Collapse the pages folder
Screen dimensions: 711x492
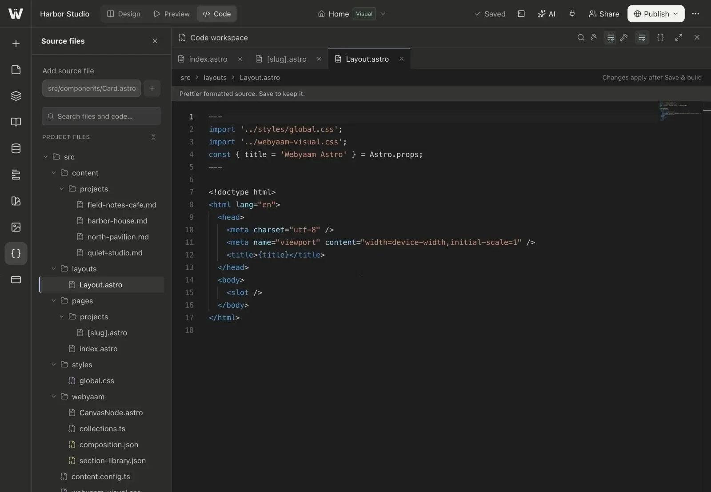click(x=54, y=301)
